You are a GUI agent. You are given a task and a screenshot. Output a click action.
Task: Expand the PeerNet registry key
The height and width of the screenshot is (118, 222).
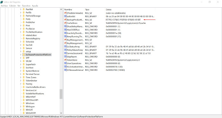pos(21,9)
